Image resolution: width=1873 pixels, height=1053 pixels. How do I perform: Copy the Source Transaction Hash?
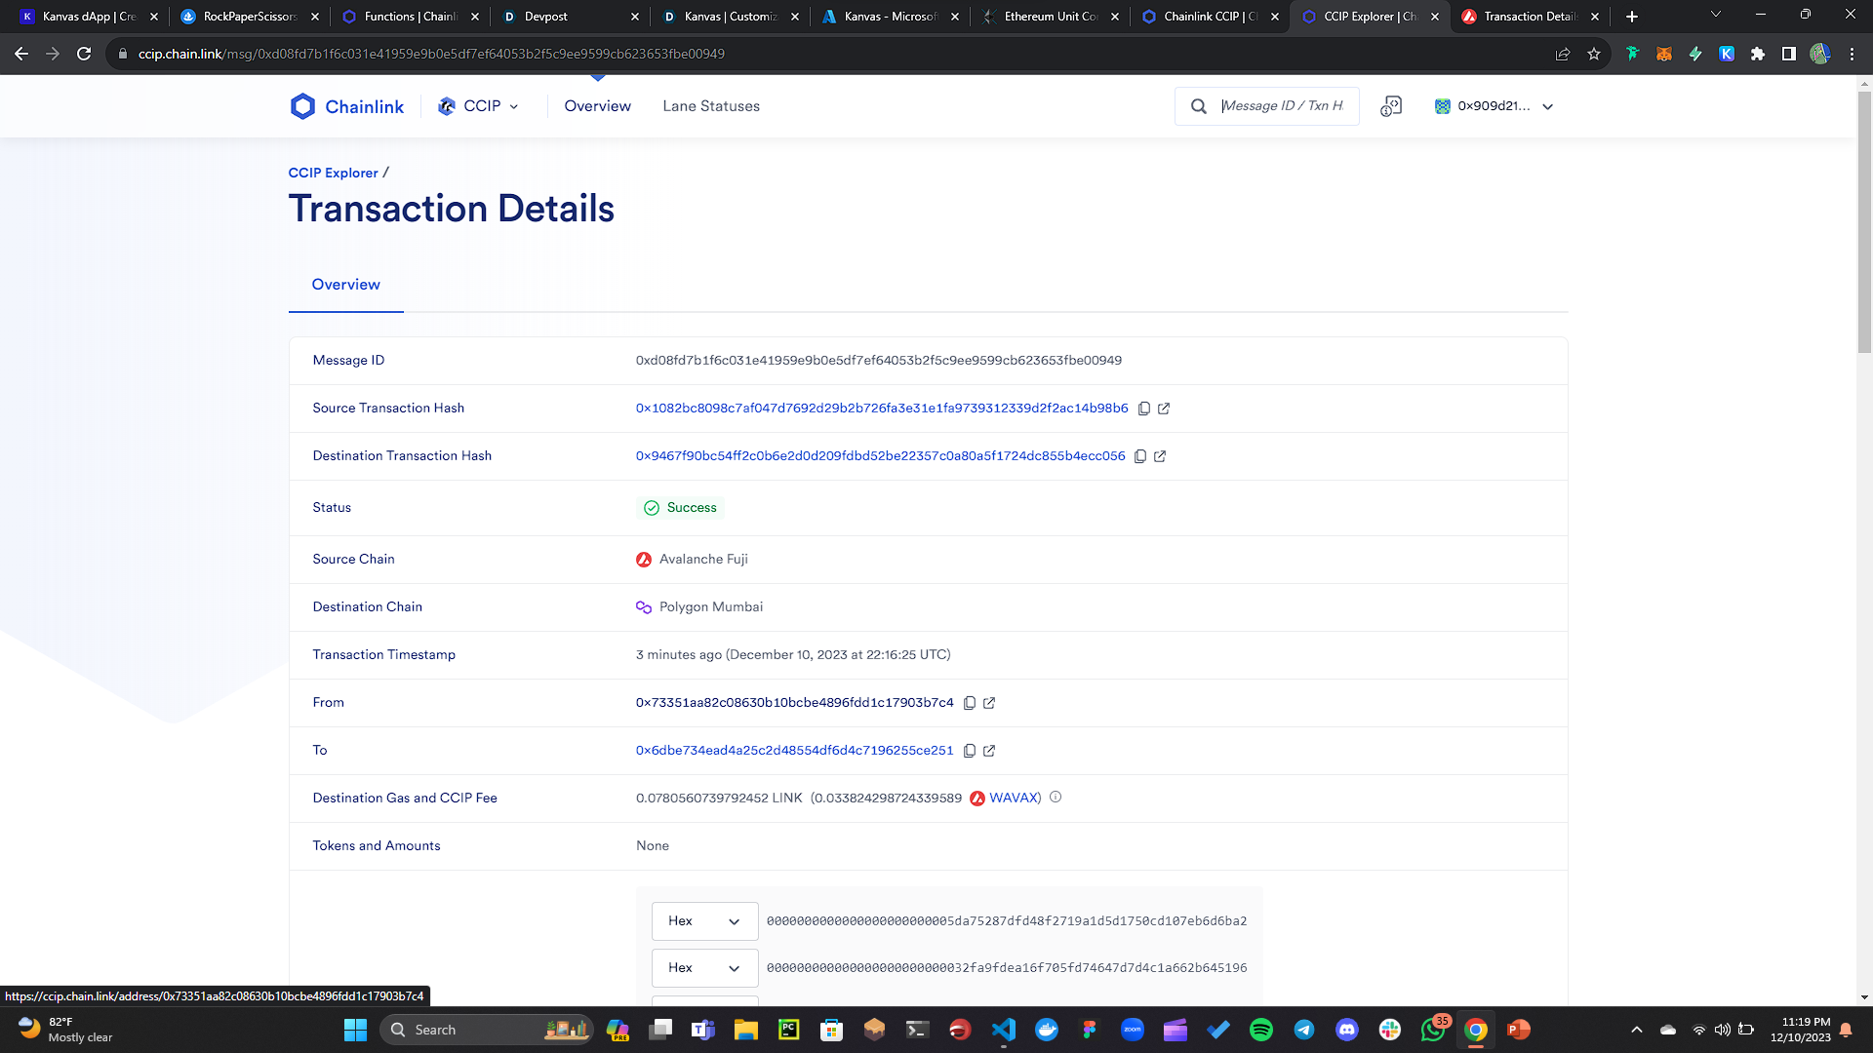coord(1144,409)
